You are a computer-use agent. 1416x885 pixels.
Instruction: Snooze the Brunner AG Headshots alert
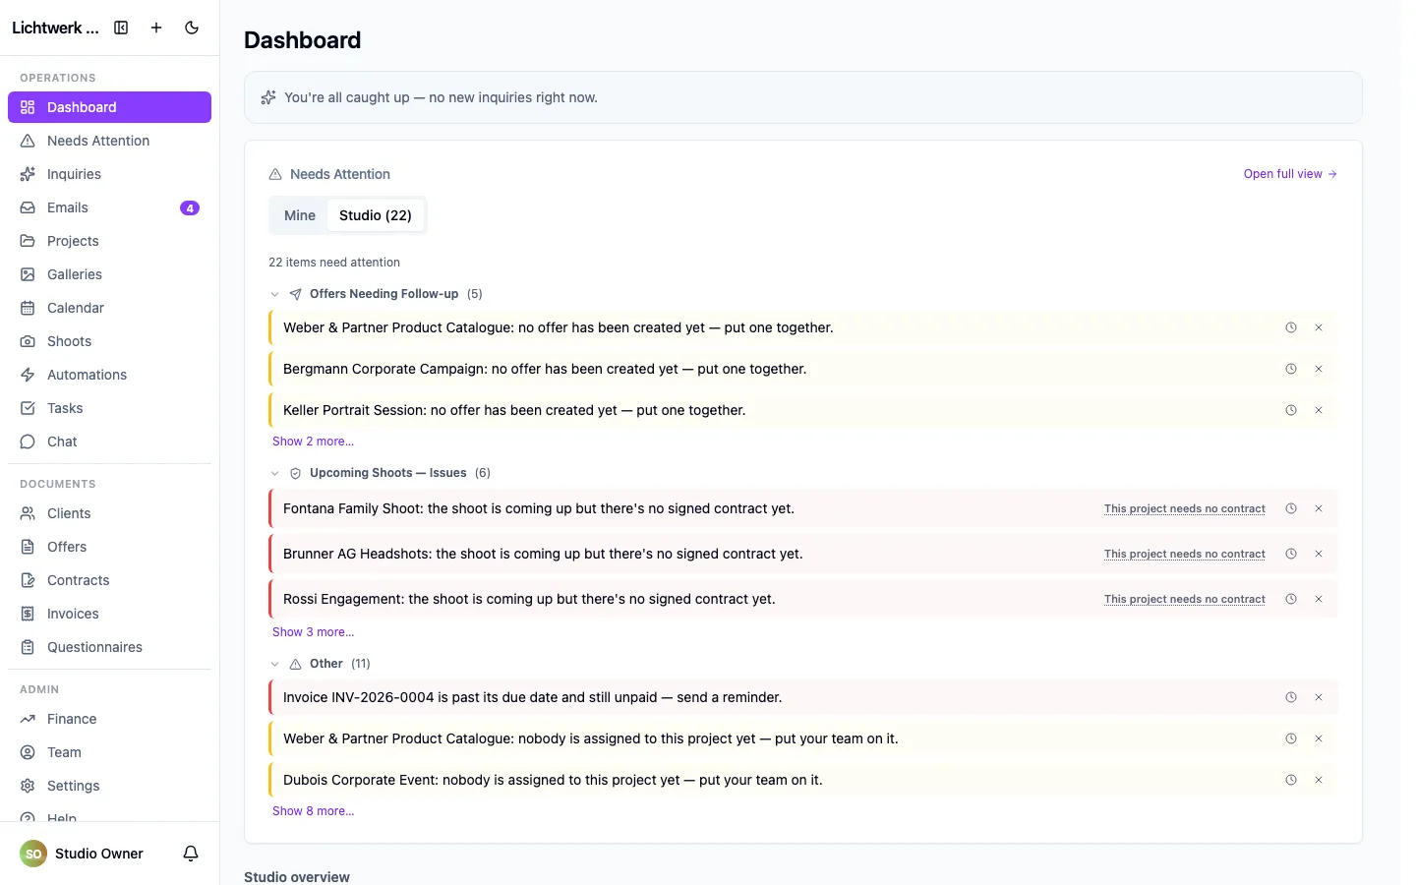tap(1291, 554)
